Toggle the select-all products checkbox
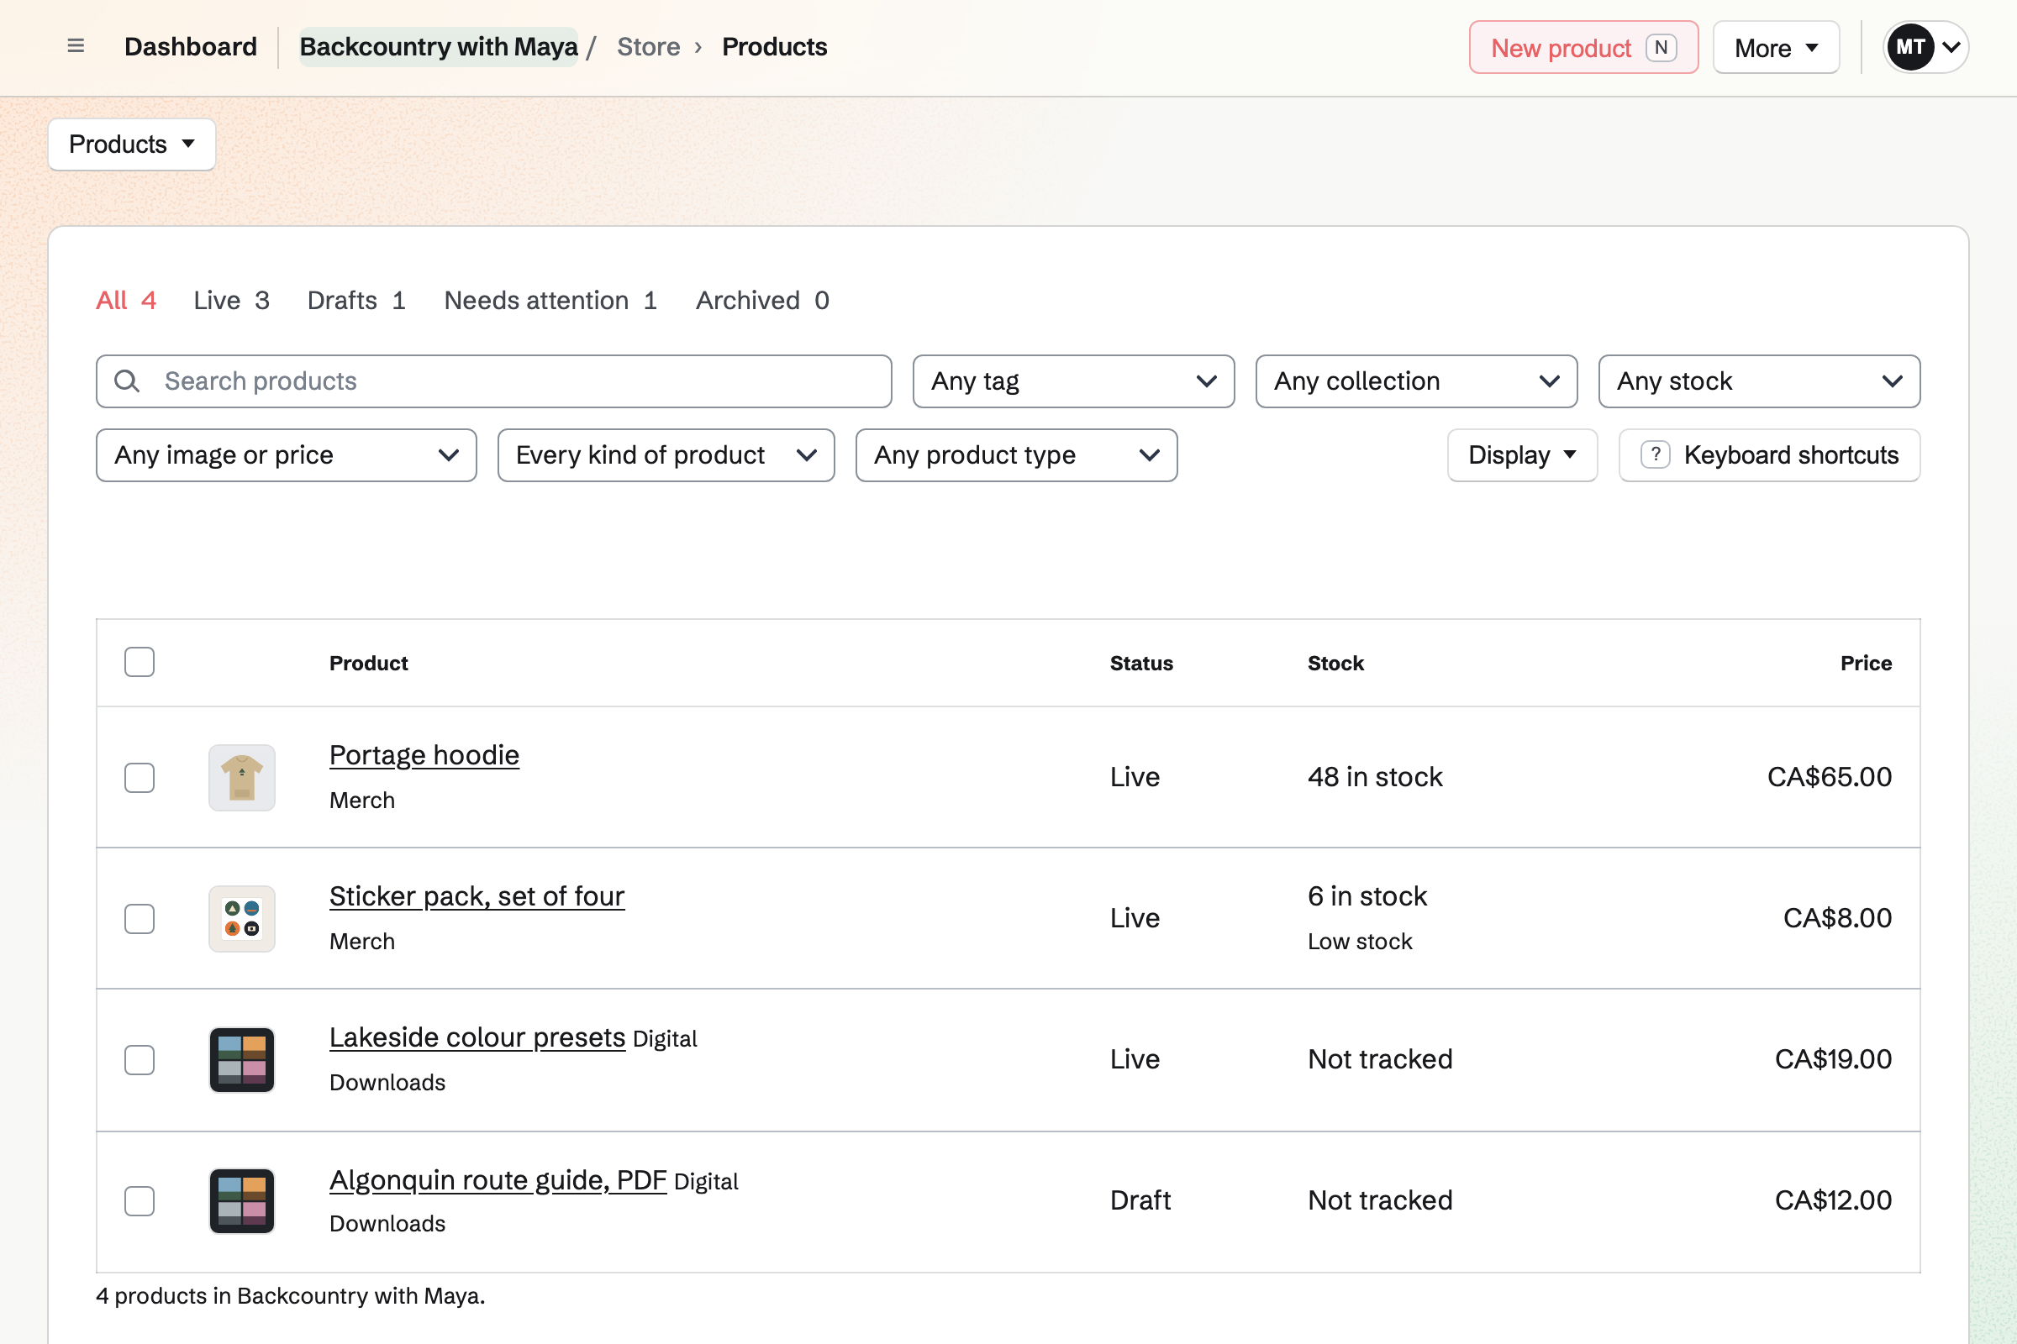 coord(139,662)
